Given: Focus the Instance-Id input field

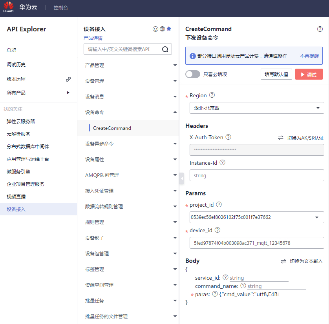Looking at the screenshot, I should point(257,175).
